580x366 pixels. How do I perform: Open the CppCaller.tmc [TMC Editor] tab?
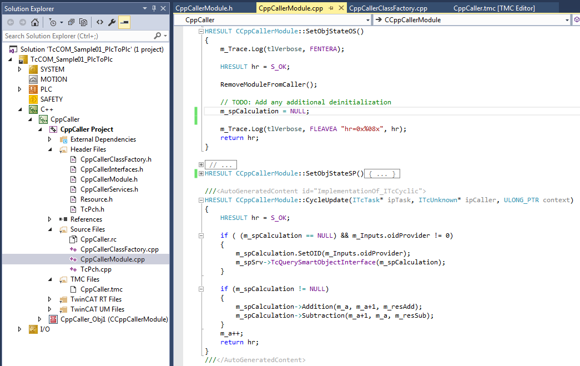pos(494,8)
